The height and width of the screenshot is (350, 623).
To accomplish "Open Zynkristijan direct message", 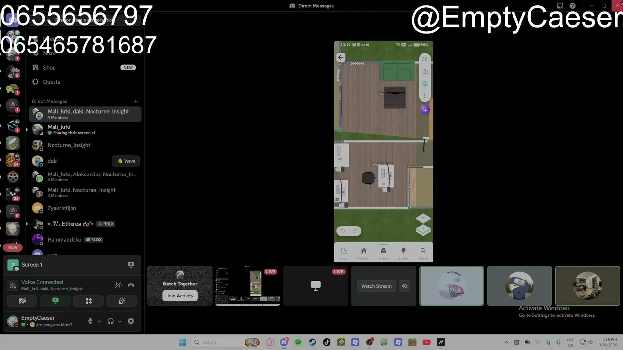I will [85, 208].
